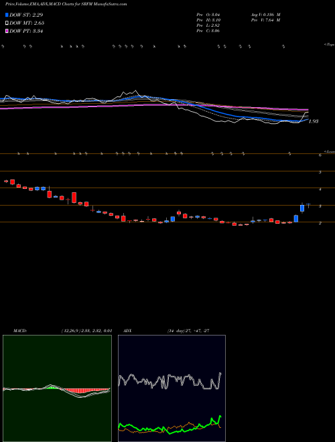335x442 pixels.
Task: Select the 'DOW ST: 2.29' legend text
Action: pos(27,15)
